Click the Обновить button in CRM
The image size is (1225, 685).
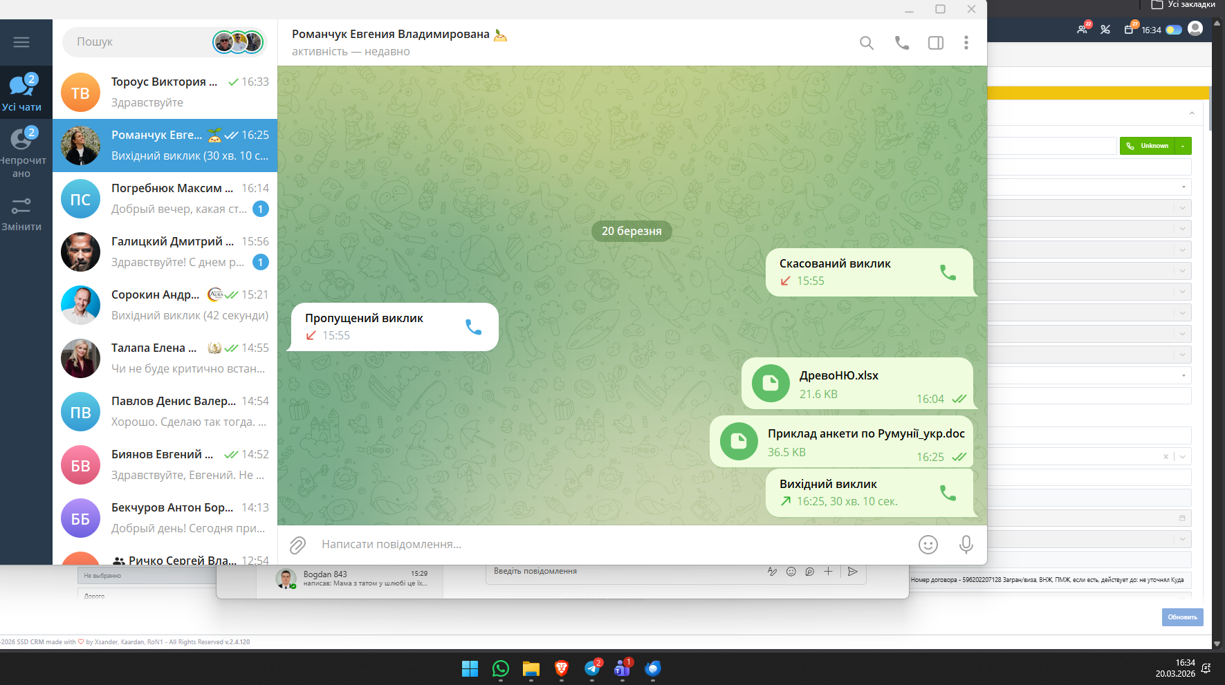pyautogui.click(x=1183, y=617)
